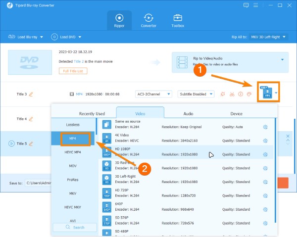The width and height of the screenshot is (297, 237).
Task: Choose the 4K Video HEVC profile
Action: point(186,139)
